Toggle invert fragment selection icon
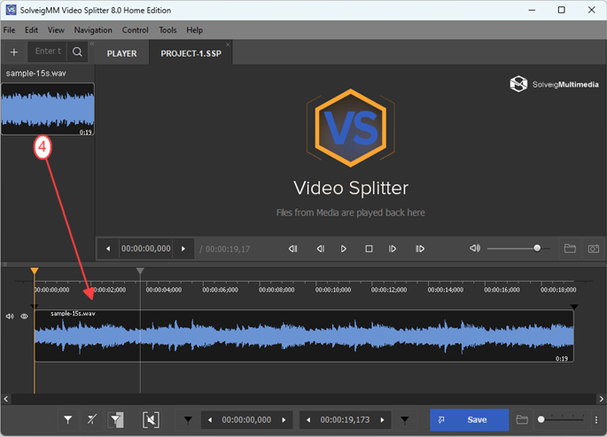607x437 pixels. click(115, 419)
